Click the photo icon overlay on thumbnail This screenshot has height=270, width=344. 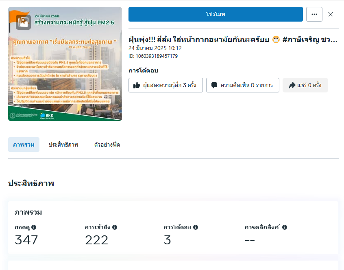click(x=23, y=22)
